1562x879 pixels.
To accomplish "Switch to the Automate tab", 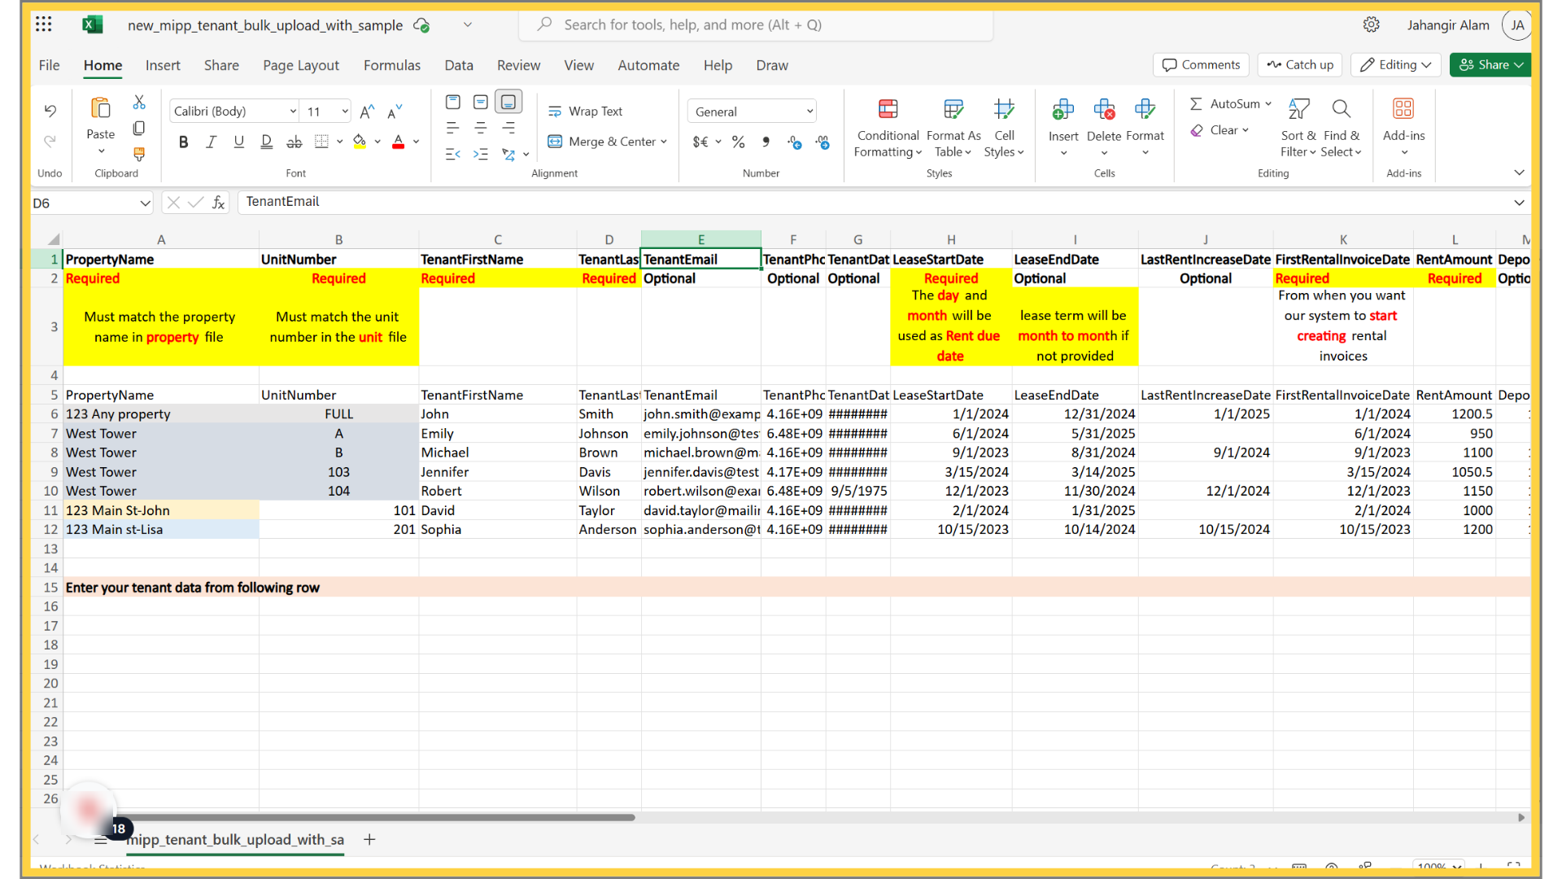I will coord(648,65).
